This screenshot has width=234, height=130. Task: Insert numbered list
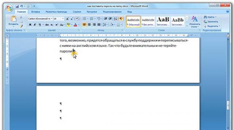[x=92, y=19]
